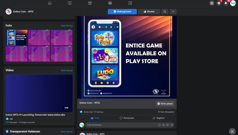This screenshot has width=238, height=135.
Task: Insert a GIF in comment box
Action: pyautogui.click(x=167, y=125)
